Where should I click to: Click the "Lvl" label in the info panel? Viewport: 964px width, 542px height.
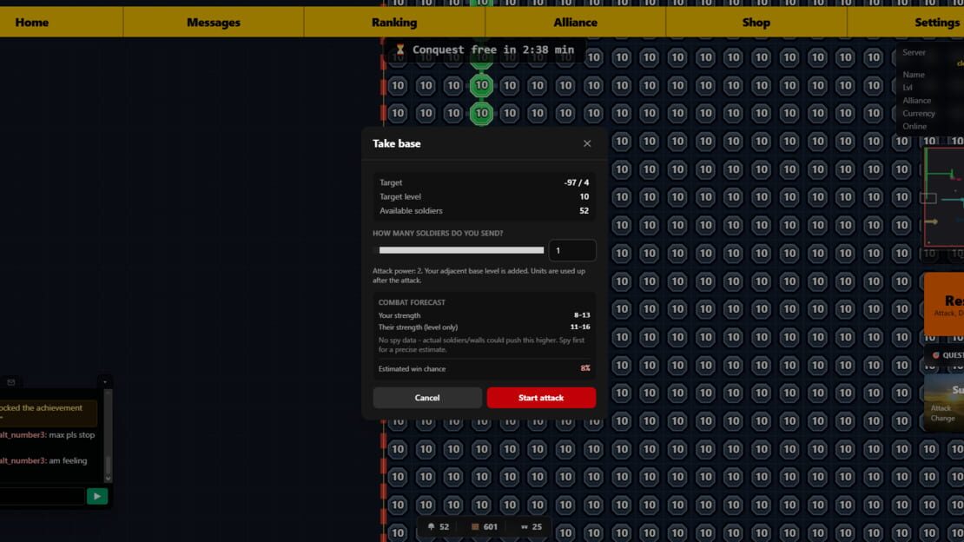(x=908, y=88)
